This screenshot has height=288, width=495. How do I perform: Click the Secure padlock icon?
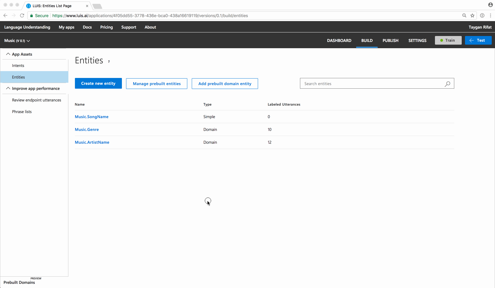[32, 16]
